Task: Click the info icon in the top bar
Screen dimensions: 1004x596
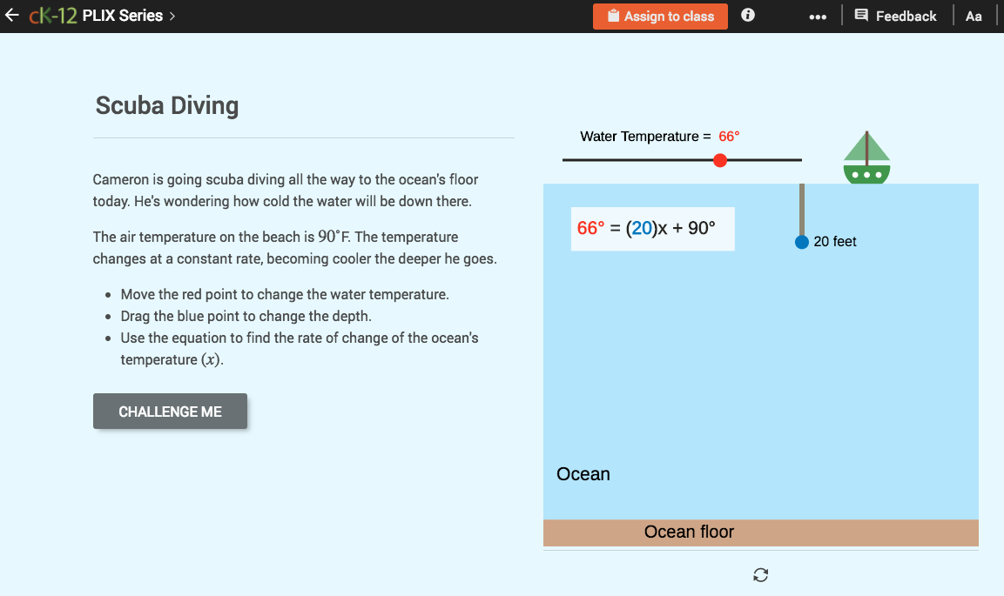Action: (x=747, y=15)
